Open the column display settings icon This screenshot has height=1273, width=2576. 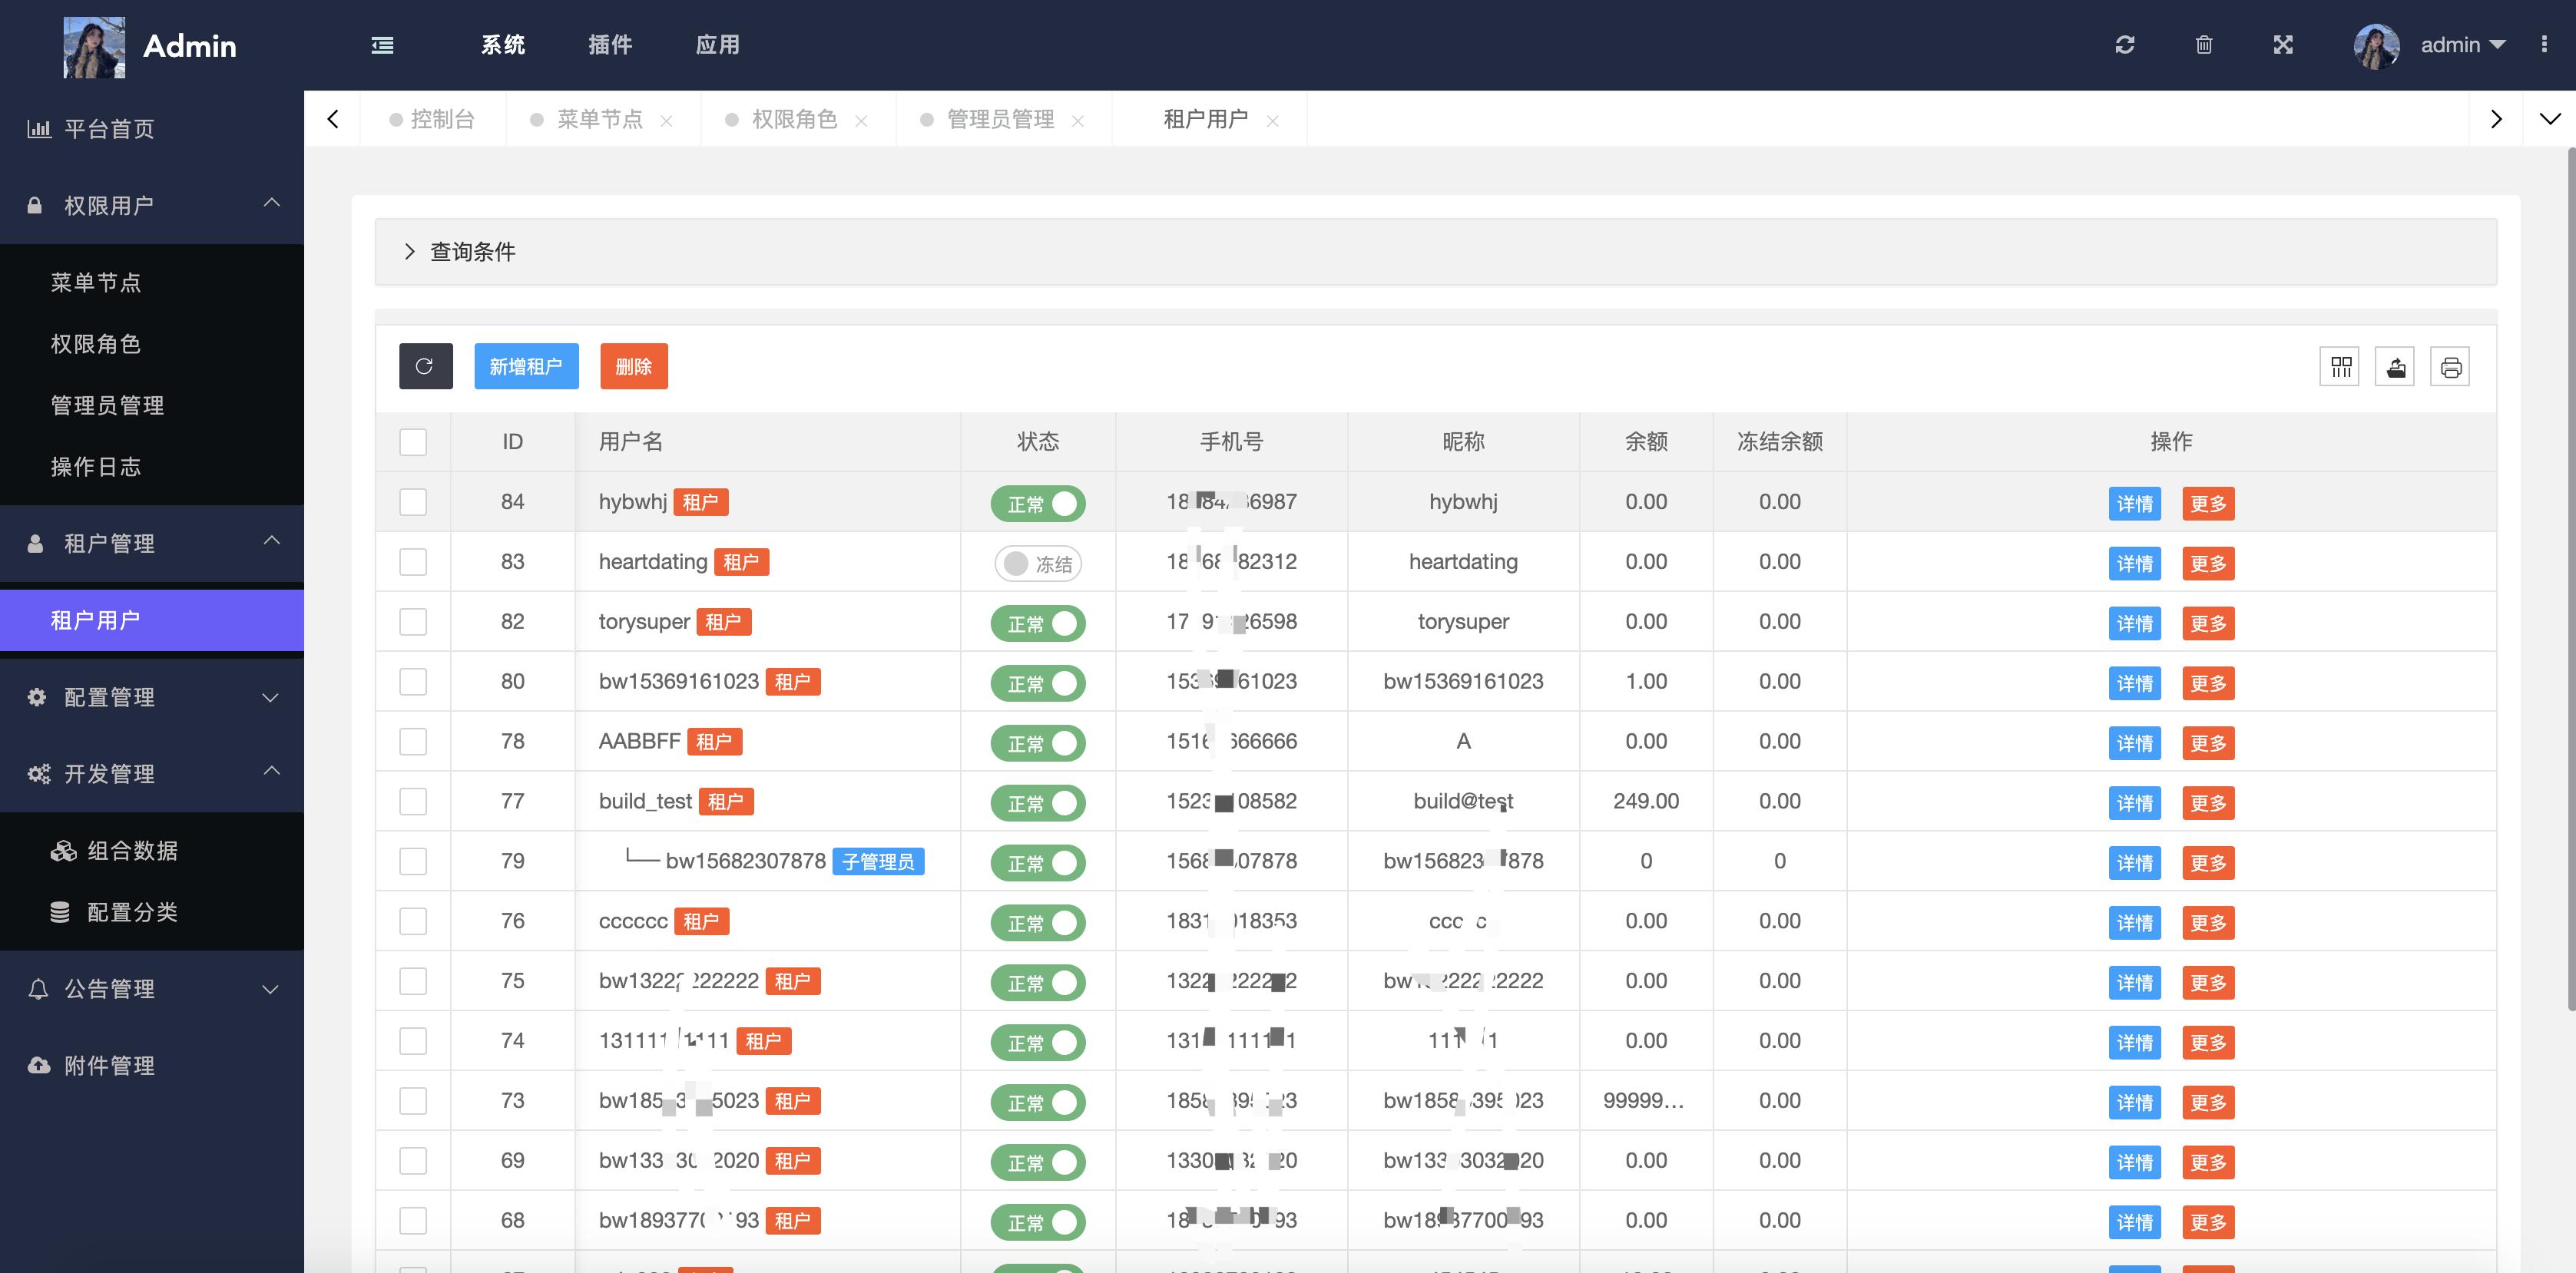point(2340,366)
